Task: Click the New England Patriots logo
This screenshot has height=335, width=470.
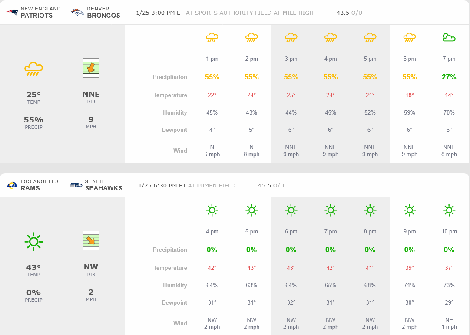Action: point(12,12)
